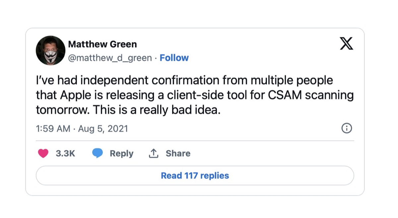
Task: Click the info icon beside the timestamp
Action: tap(347, 128)
